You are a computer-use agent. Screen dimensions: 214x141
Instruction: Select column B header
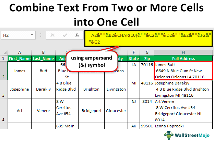pyautogui.click(x=43, y=52)
